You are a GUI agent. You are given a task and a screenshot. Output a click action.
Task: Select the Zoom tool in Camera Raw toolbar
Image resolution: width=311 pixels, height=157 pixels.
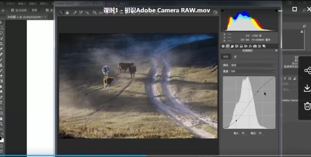pos(61,13)
